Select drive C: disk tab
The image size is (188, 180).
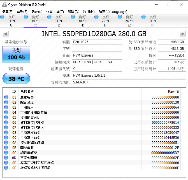coord(35,21)
